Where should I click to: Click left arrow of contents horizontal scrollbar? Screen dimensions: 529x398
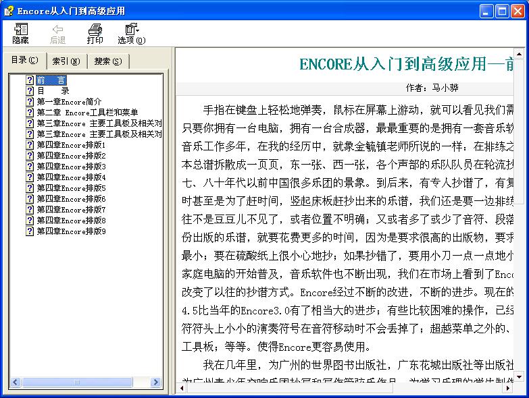(16, 382)
